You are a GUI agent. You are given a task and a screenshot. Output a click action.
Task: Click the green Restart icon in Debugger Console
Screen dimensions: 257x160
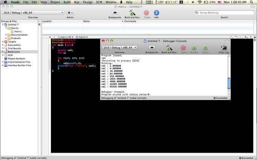coord(194,48)
